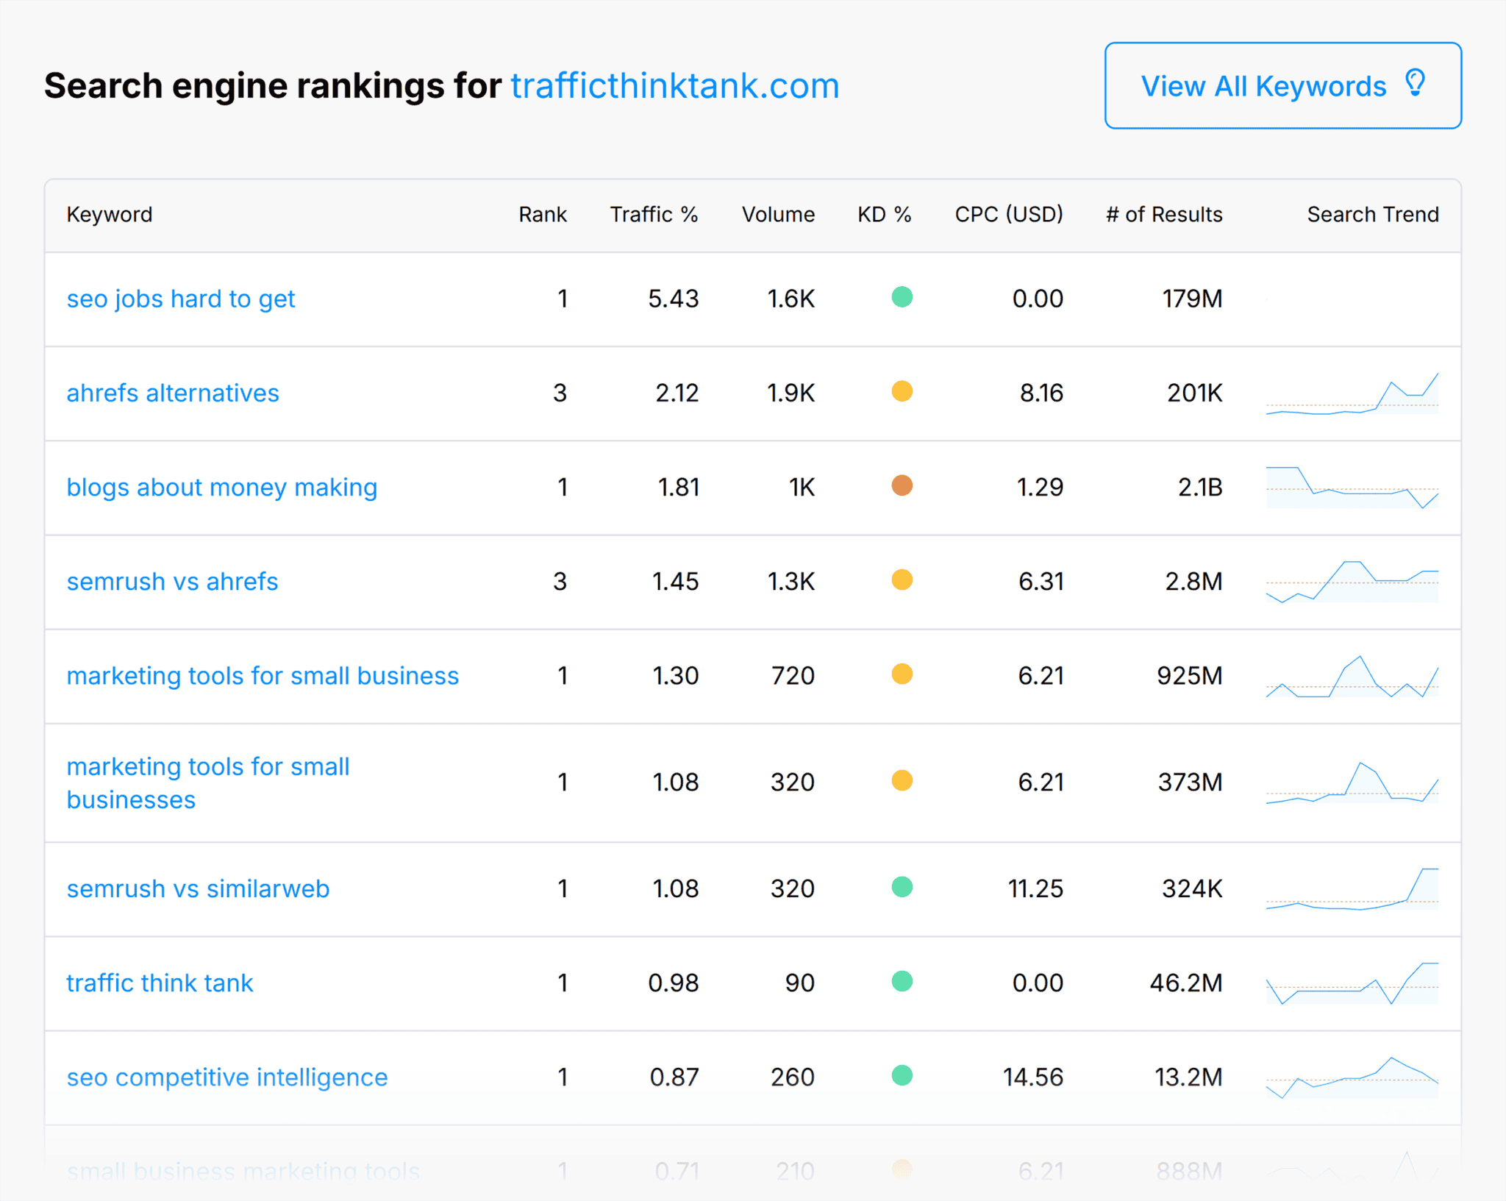Screen dimensions: 1506x1201
Task: Sort the table by Volume column
Action: (777, 214)
